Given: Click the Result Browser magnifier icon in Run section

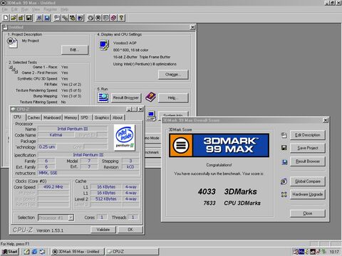Looking at the screenshot, I should tap(103, 97).
